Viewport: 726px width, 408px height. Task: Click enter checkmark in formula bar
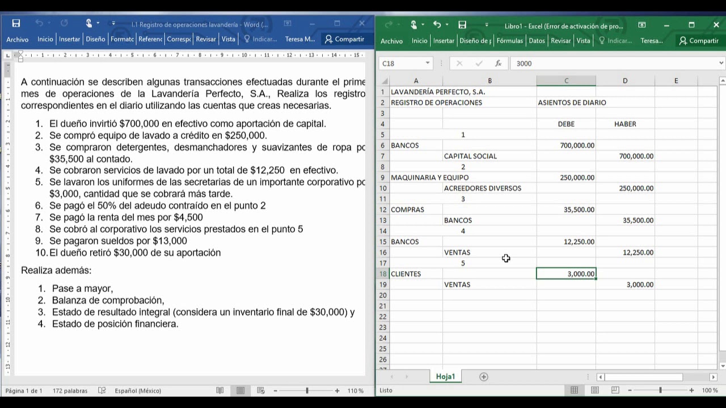click(x=479, y=63)
